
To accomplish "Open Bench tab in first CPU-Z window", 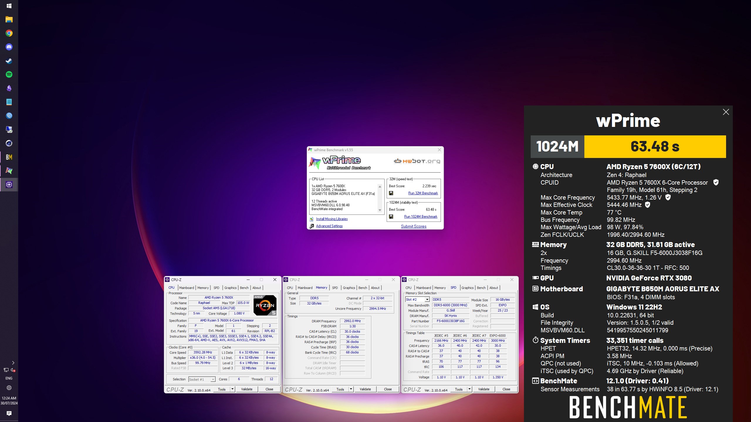I will pyautogui.click(x=244, y=288).
